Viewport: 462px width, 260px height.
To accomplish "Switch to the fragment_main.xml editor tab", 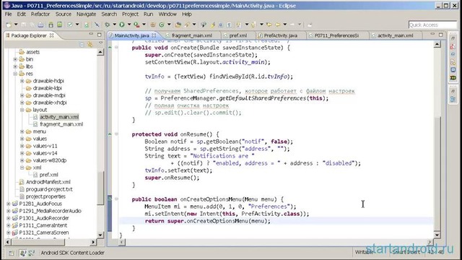I will pos(191,35).
